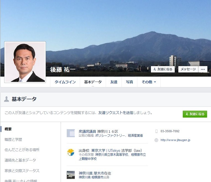The height and width of the screenshot is (182, 211).
Task: Select 後藤 祐一さんの情報 in the sidebar
Action: pos(21,181)
